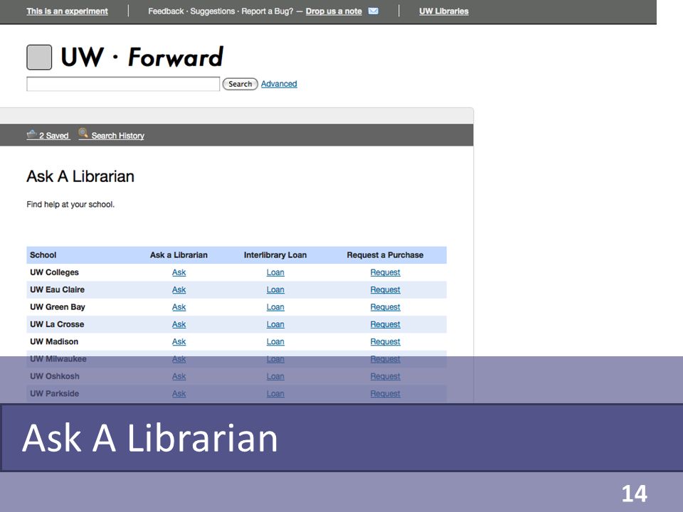The width and height of the screenshot is (683, 512).
Task: Click the UW Eau Claire school name
Action: tap(57, 289)
